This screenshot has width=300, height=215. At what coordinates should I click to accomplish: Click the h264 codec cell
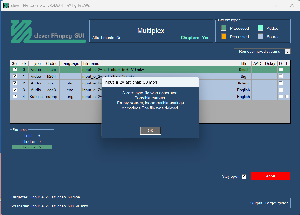pyautogui.click(x=51, y=76)
